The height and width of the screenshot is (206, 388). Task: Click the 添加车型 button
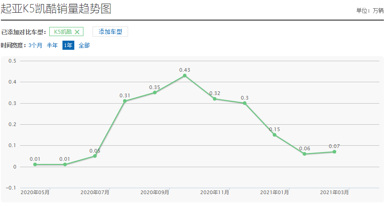(x=110, y=32)
